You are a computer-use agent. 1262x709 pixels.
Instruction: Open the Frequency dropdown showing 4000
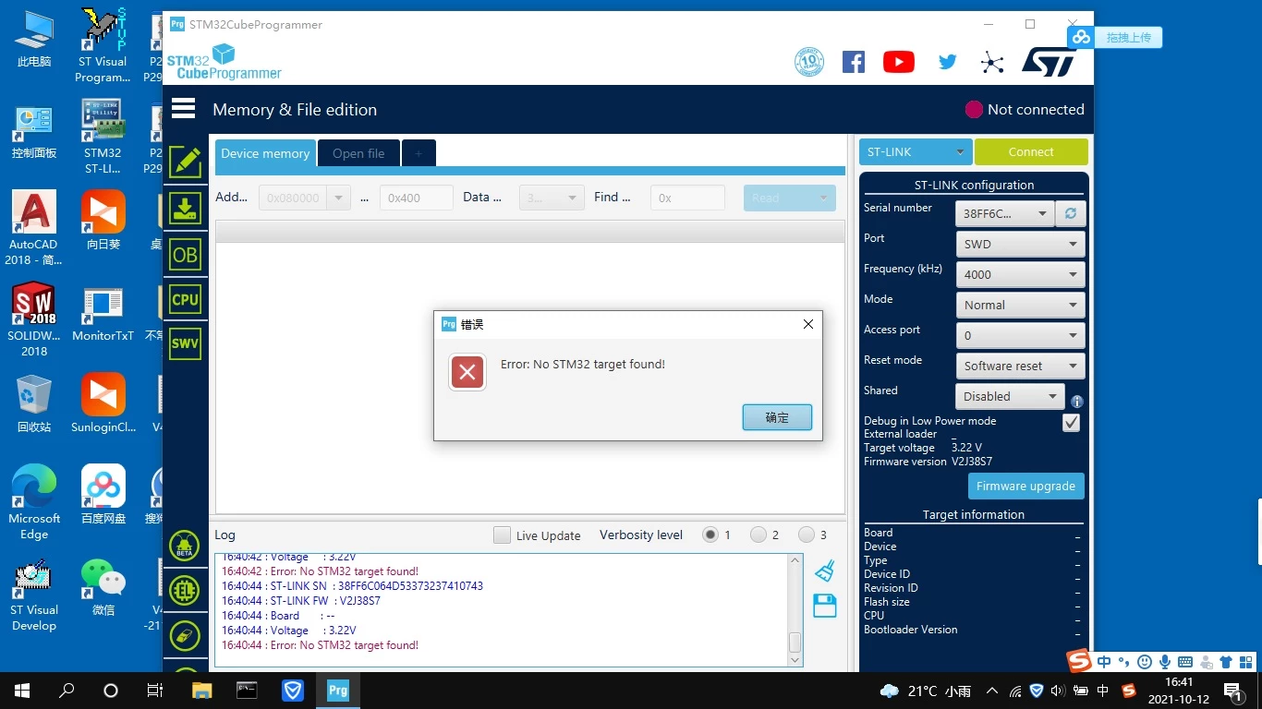pos(1020,274)
